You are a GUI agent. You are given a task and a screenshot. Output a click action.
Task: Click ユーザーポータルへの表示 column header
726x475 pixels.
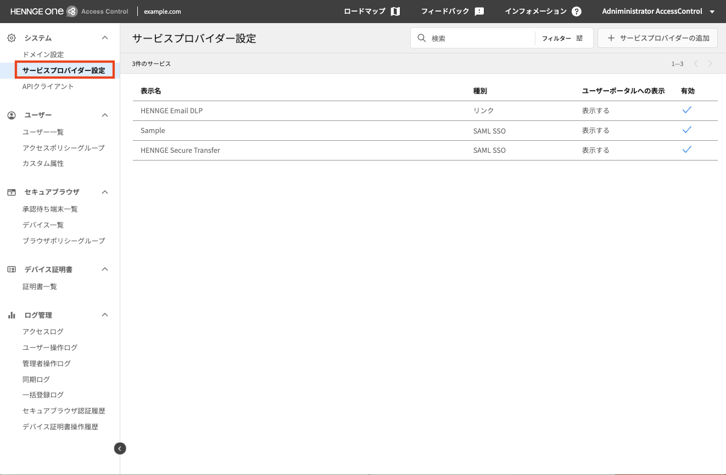coord(623,91)
